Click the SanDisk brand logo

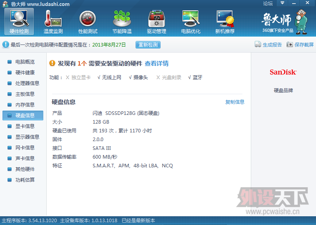click(283, 72)
